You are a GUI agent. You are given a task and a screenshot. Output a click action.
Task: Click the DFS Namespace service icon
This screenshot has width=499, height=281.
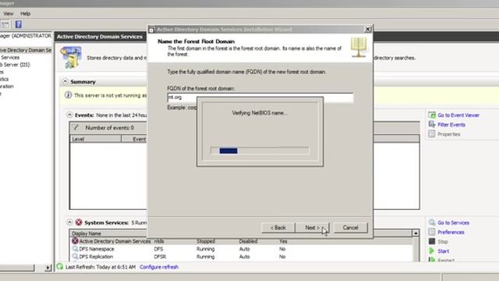point(75,249)
